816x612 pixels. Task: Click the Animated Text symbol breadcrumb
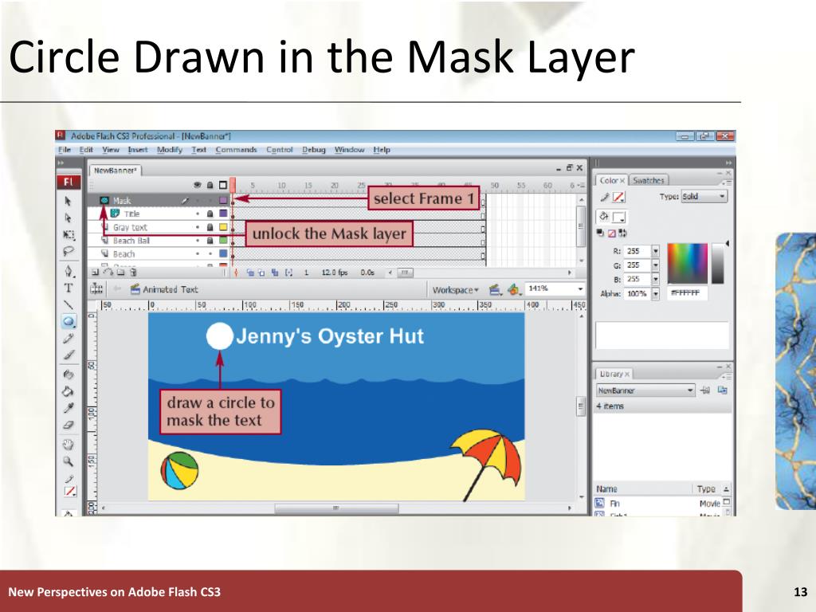[x=164, y=290]
